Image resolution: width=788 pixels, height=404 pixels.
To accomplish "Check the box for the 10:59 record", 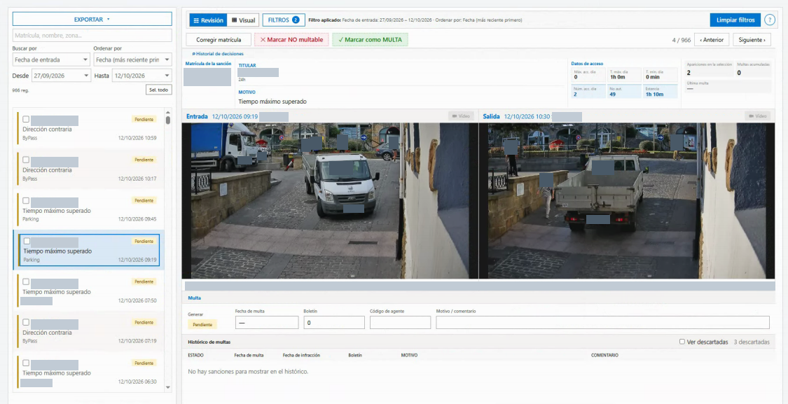I will click(26, 119).
